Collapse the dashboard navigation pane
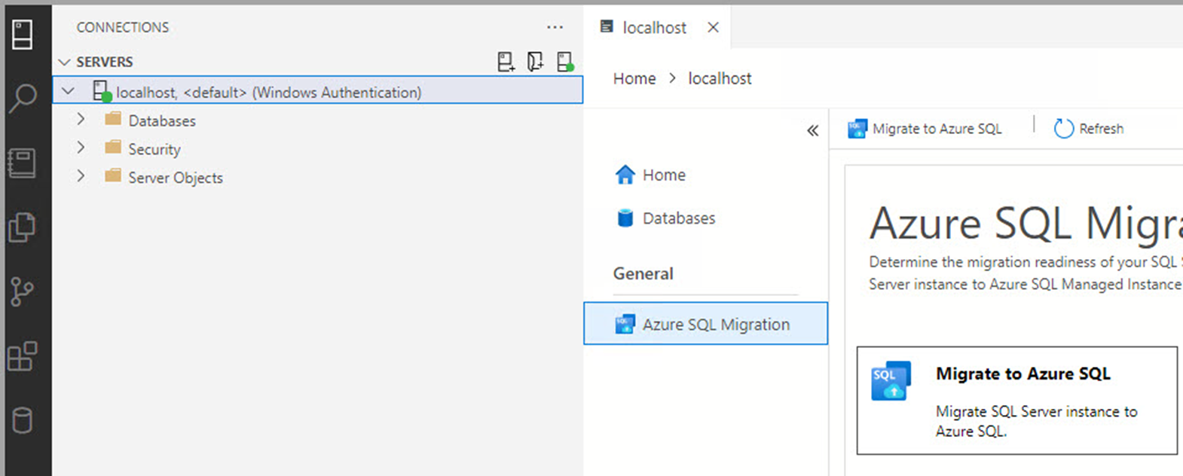1183x476 pixels. 812,130
